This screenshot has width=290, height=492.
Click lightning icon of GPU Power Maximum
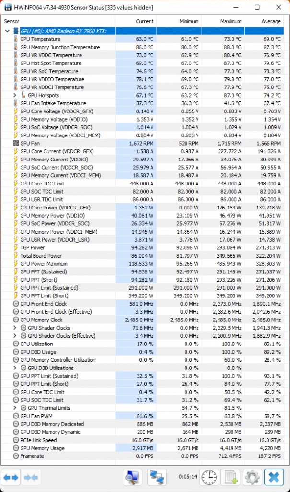(16, 264)
